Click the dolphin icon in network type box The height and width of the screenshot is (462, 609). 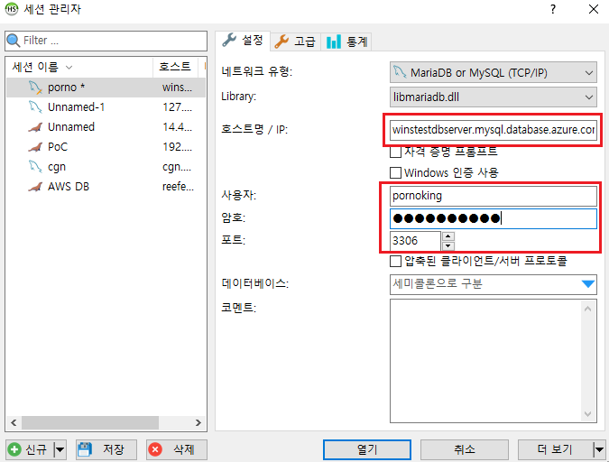[x=400, y=72]
